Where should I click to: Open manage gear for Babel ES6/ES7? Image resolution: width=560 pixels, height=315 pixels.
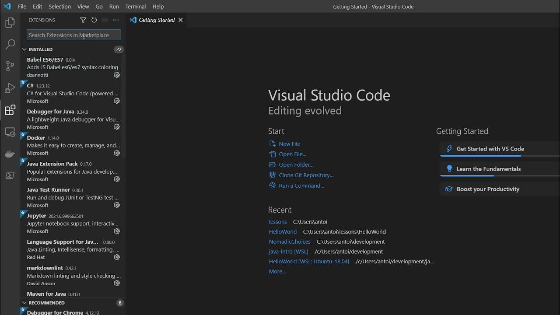pyautogui.click(x=117, y=75)
